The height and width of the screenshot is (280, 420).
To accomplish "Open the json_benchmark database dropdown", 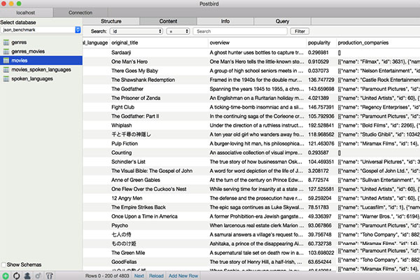I will (x=41, y=30).
